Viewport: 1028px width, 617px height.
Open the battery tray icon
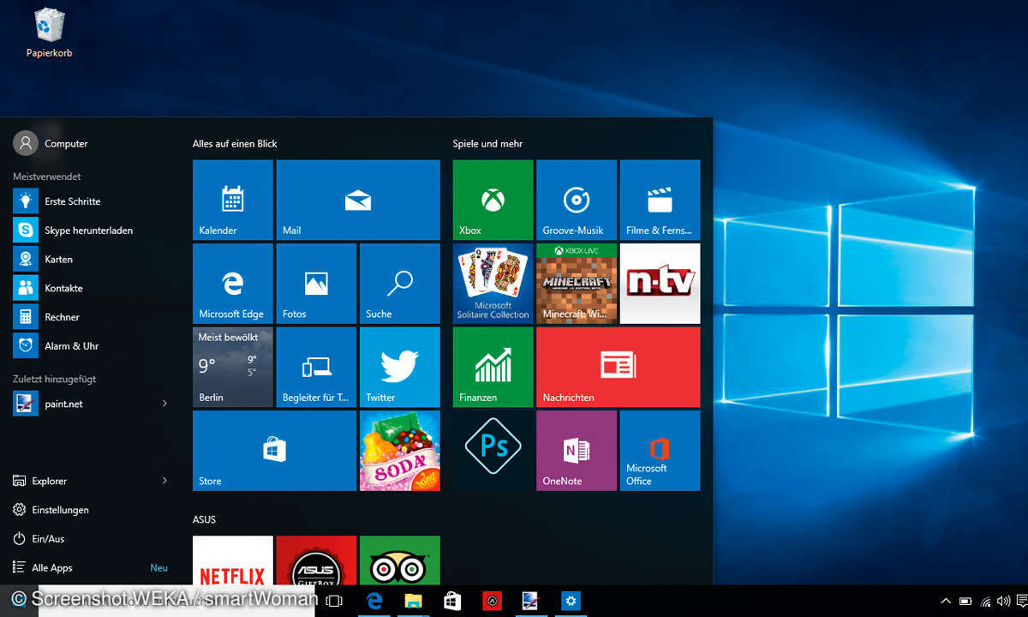965,602
